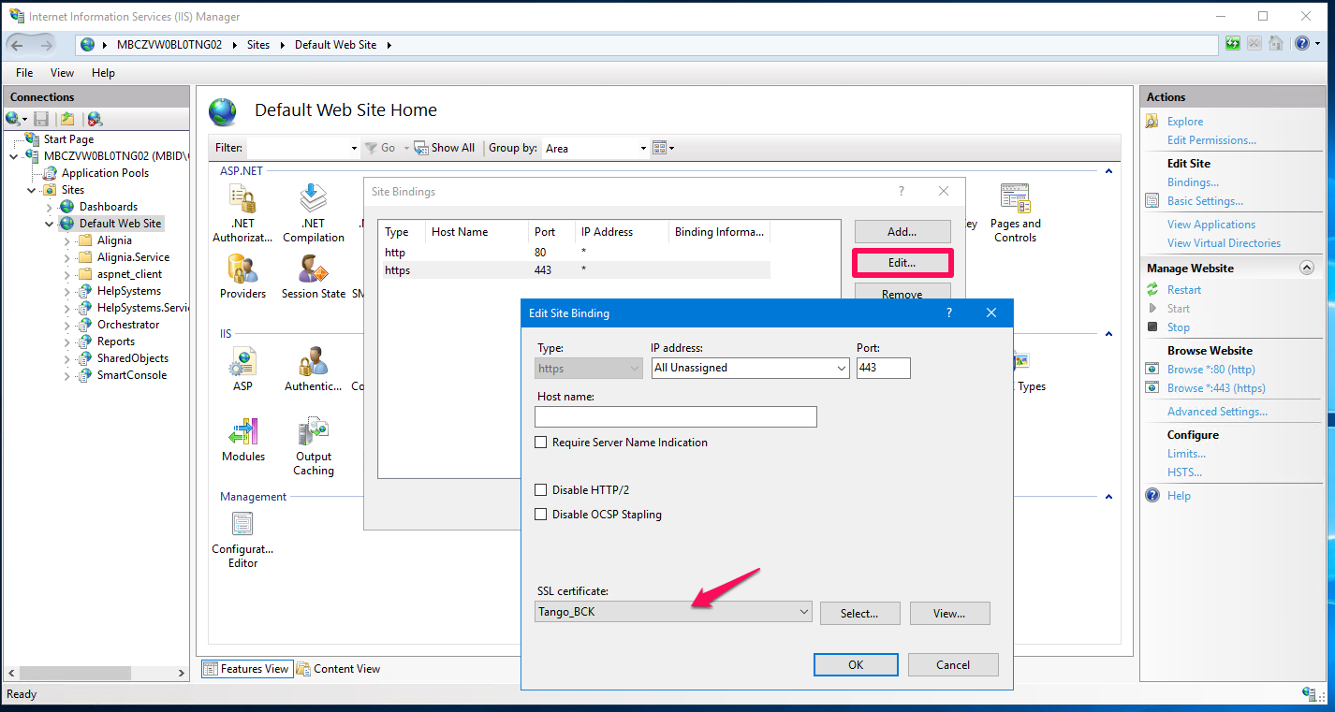This screenshot has height=712, width=1335.
Task: Open the Output Caching feature icon
Action: (x=314, y=433)
